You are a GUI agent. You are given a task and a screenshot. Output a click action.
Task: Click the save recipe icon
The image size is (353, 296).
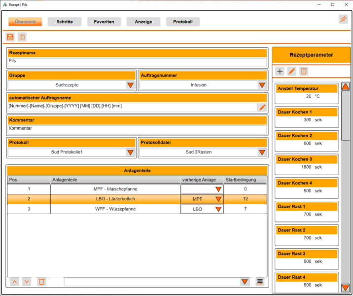click(10, 37)
